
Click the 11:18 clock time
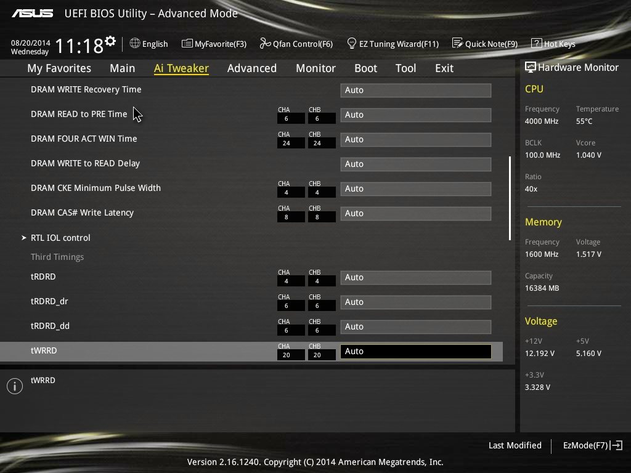[79, 46]
